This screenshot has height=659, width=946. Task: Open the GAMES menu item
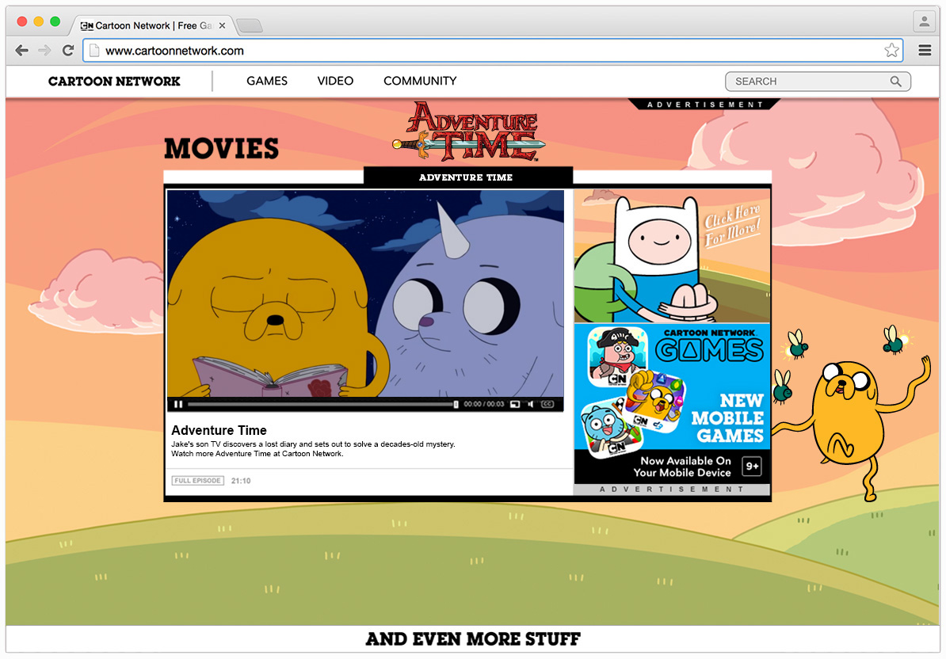pyautogui.click(x=267, y=81)
